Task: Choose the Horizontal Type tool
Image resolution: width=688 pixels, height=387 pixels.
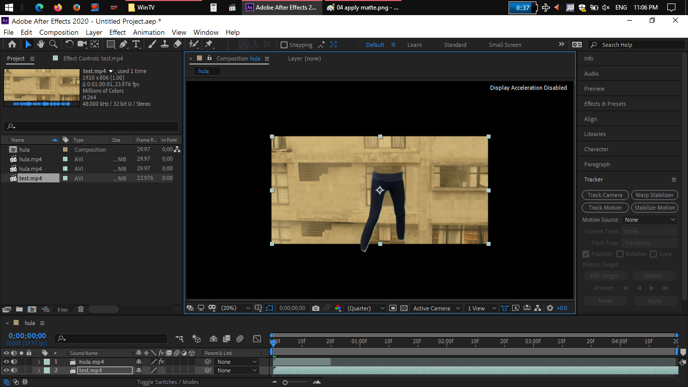Action: pos(136,44)
